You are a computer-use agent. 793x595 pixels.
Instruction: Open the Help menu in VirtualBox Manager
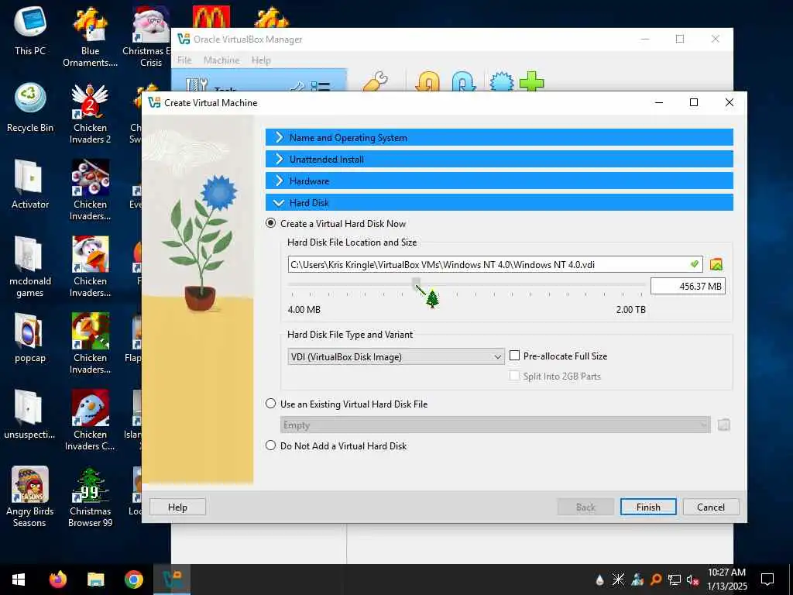point(261,60)
